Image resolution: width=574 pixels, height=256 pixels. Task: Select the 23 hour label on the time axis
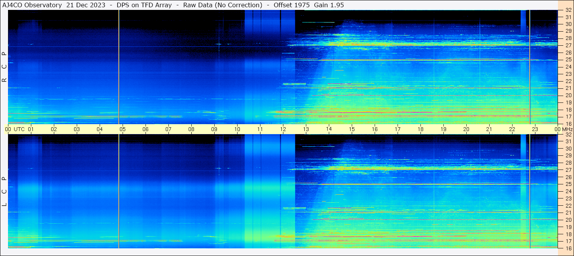535,129
